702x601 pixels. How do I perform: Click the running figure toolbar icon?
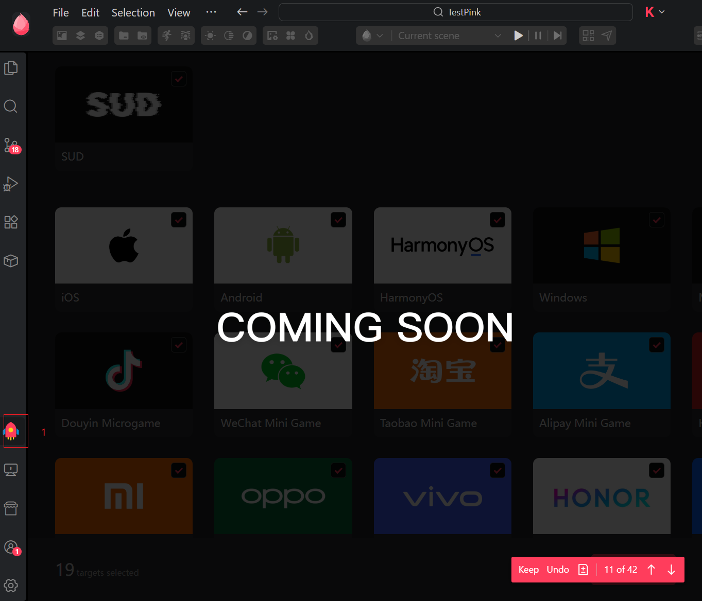(x=167, y=36)
